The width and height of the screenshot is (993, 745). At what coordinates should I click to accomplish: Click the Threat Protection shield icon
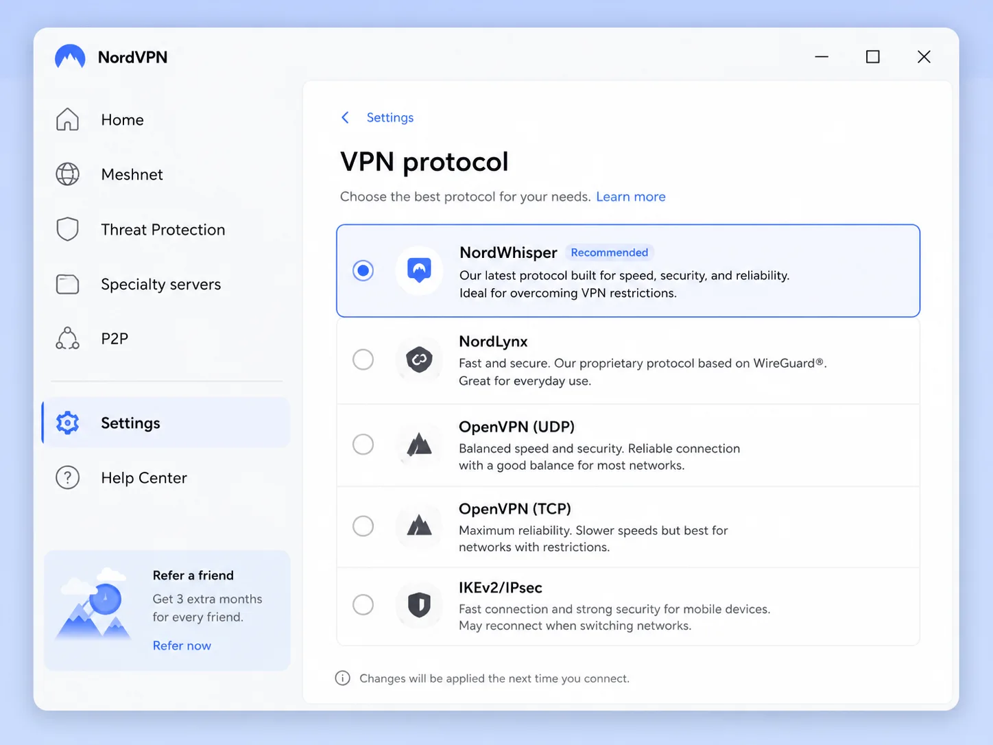point(67,229)
